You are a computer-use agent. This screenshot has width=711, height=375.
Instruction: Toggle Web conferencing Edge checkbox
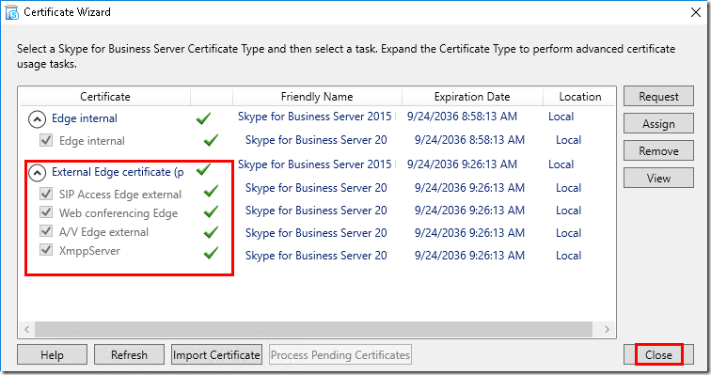(x=46, y=212)
